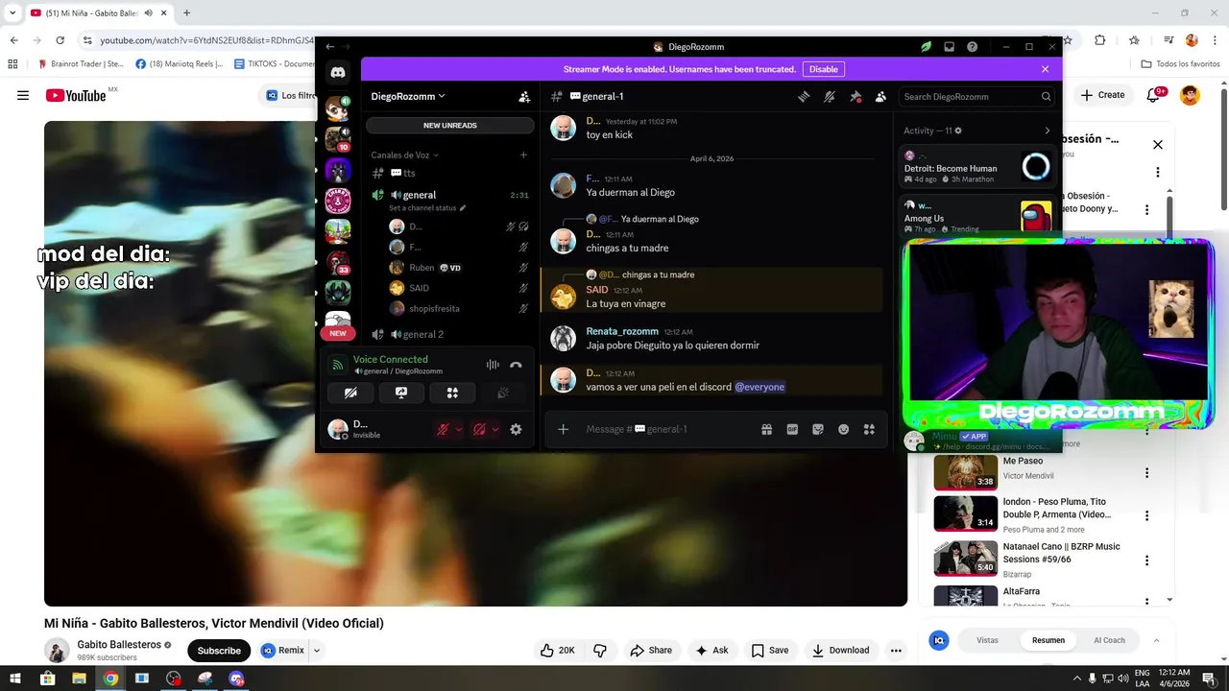Open Discord user settings gear
Image resolution: width=1229 pixels, height=691 pixels.
(x=516, y=429)
